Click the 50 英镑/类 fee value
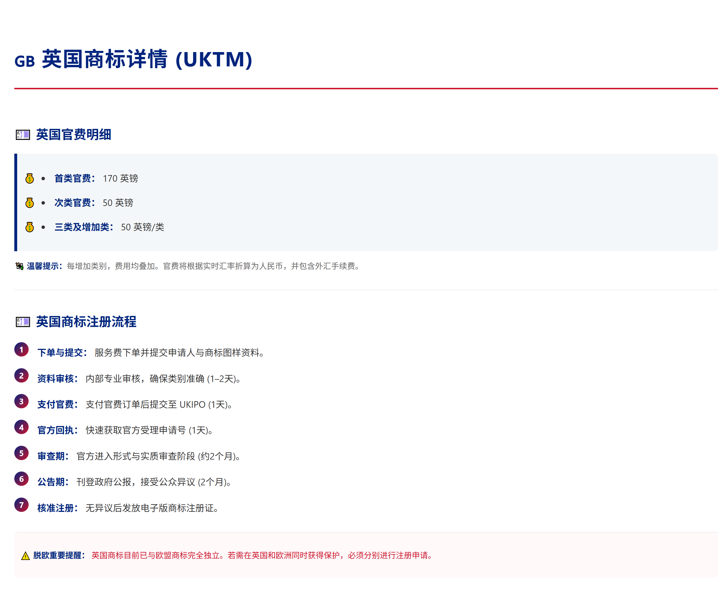Viewport: 728px width, 592px height. pos(142,227)
